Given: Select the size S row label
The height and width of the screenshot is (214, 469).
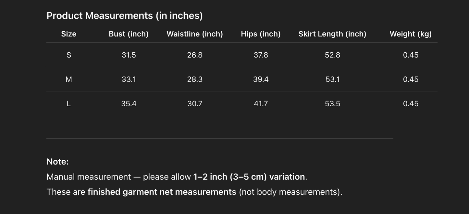Looking at the screenshot, I should [69, 55].
